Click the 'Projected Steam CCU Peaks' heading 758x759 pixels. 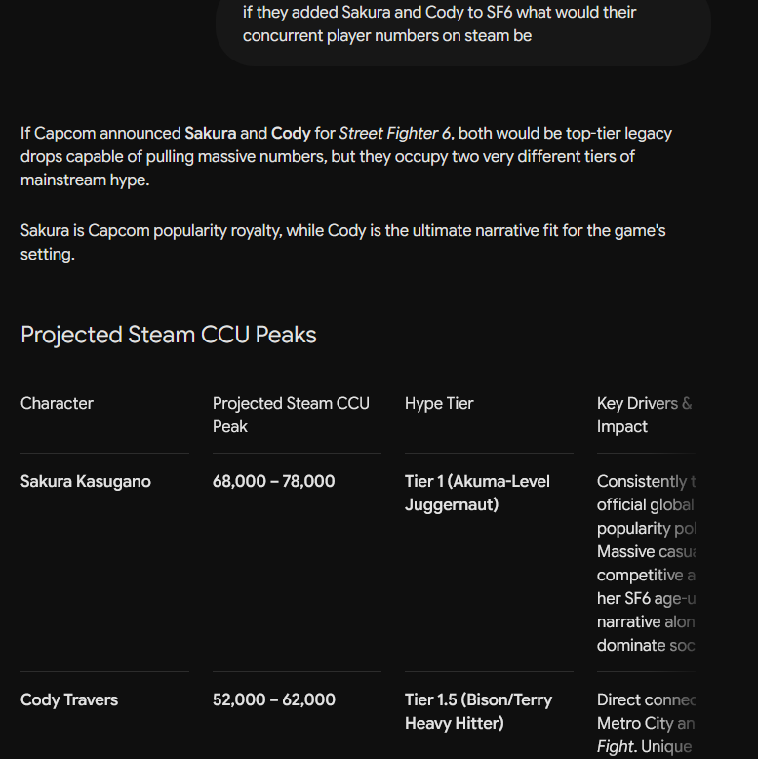(169, 335)
